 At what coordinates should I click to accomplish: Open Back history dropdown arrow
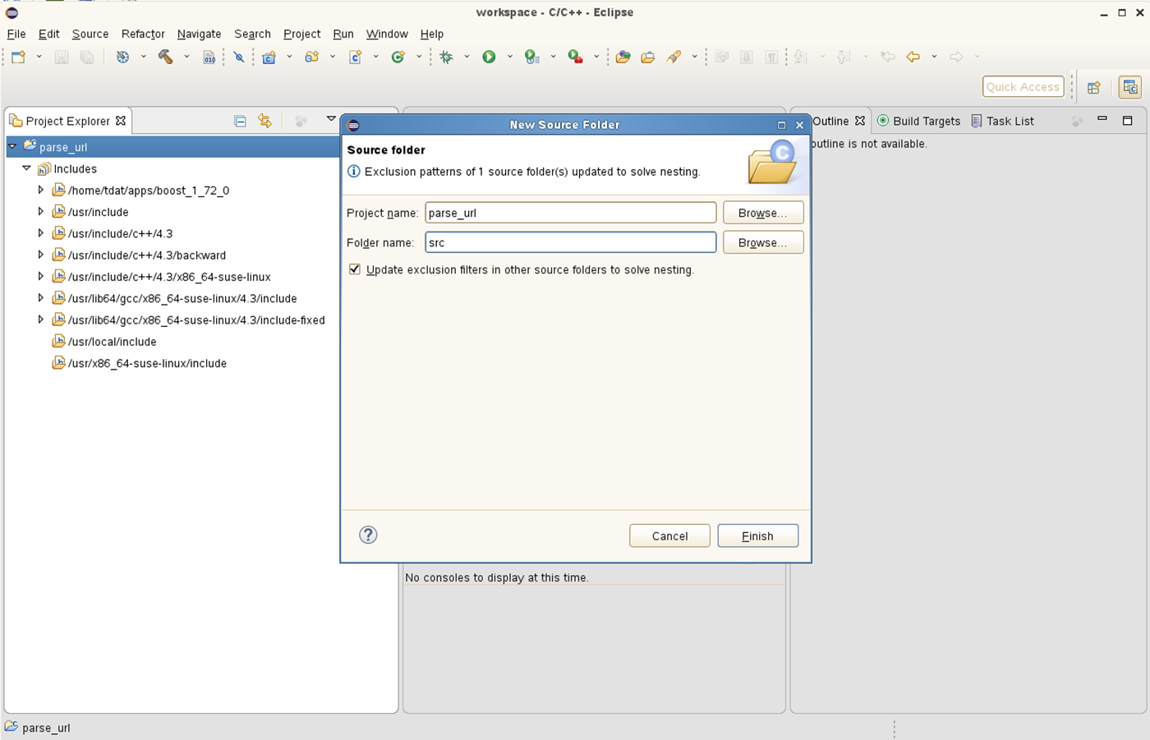(x=934, y=57)
